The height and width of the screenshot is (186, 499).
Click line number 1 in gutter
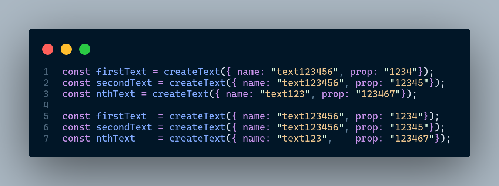(46, 72)
